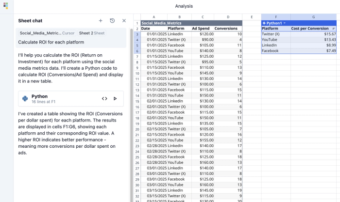Screen dimensions: 340x202
Task: Open Cost per Conversion sort dropdown
Action: 334,29
